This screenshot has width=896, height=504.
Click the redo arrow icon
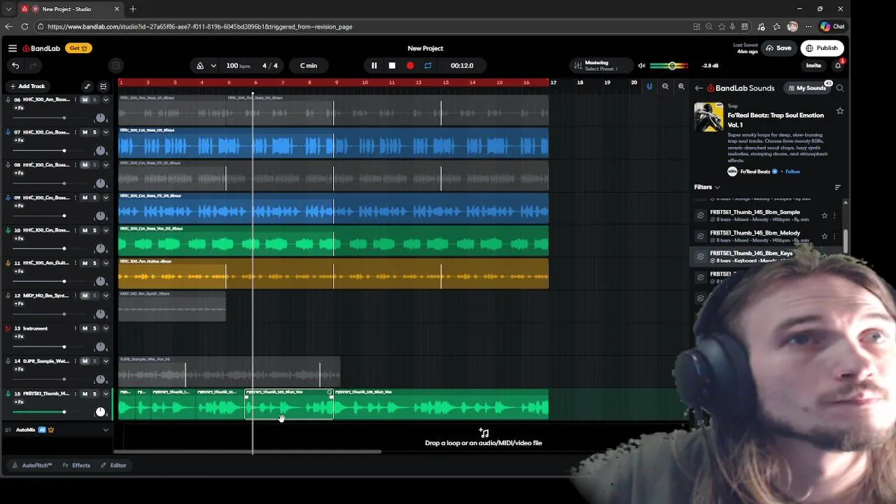click(x=33, y=66)
